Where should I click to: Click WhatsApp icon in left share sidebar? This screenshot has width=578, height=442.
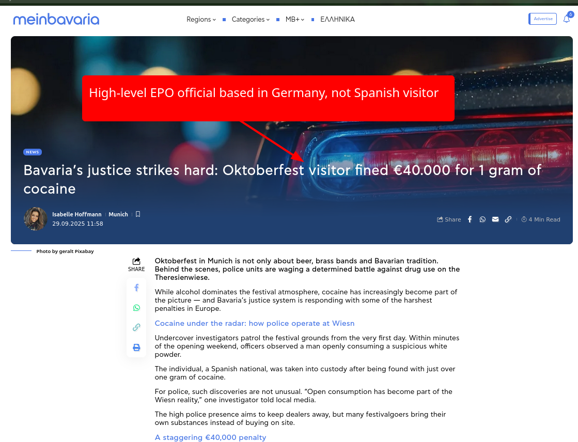(x=136, y=308)
